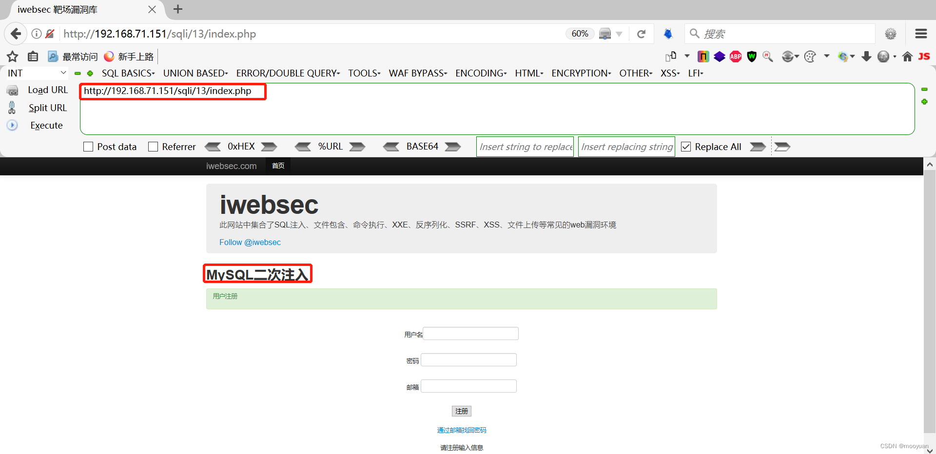Click the left arrow before 0xHEX
The image size is (936, 454).
[x=213, y=147]
